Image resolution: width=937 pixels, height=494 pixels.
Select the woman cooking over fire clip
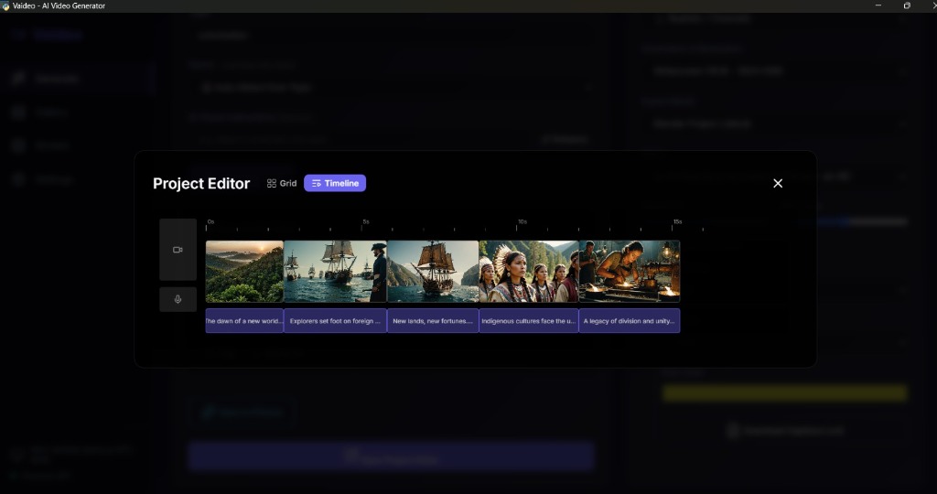click(630, 271)
